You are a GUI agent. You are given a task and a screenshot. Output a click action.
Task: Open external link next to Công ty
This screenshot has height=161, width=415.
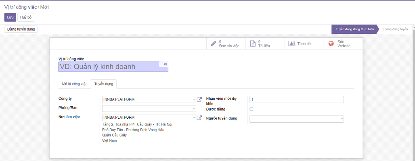click(x=199, y=99)
